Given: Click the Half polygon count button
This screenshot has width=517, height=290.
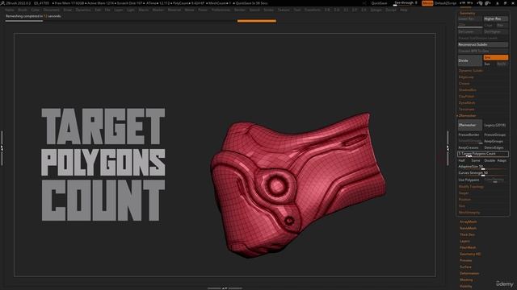Looking at the screenshot, I should tap(462, 160).
